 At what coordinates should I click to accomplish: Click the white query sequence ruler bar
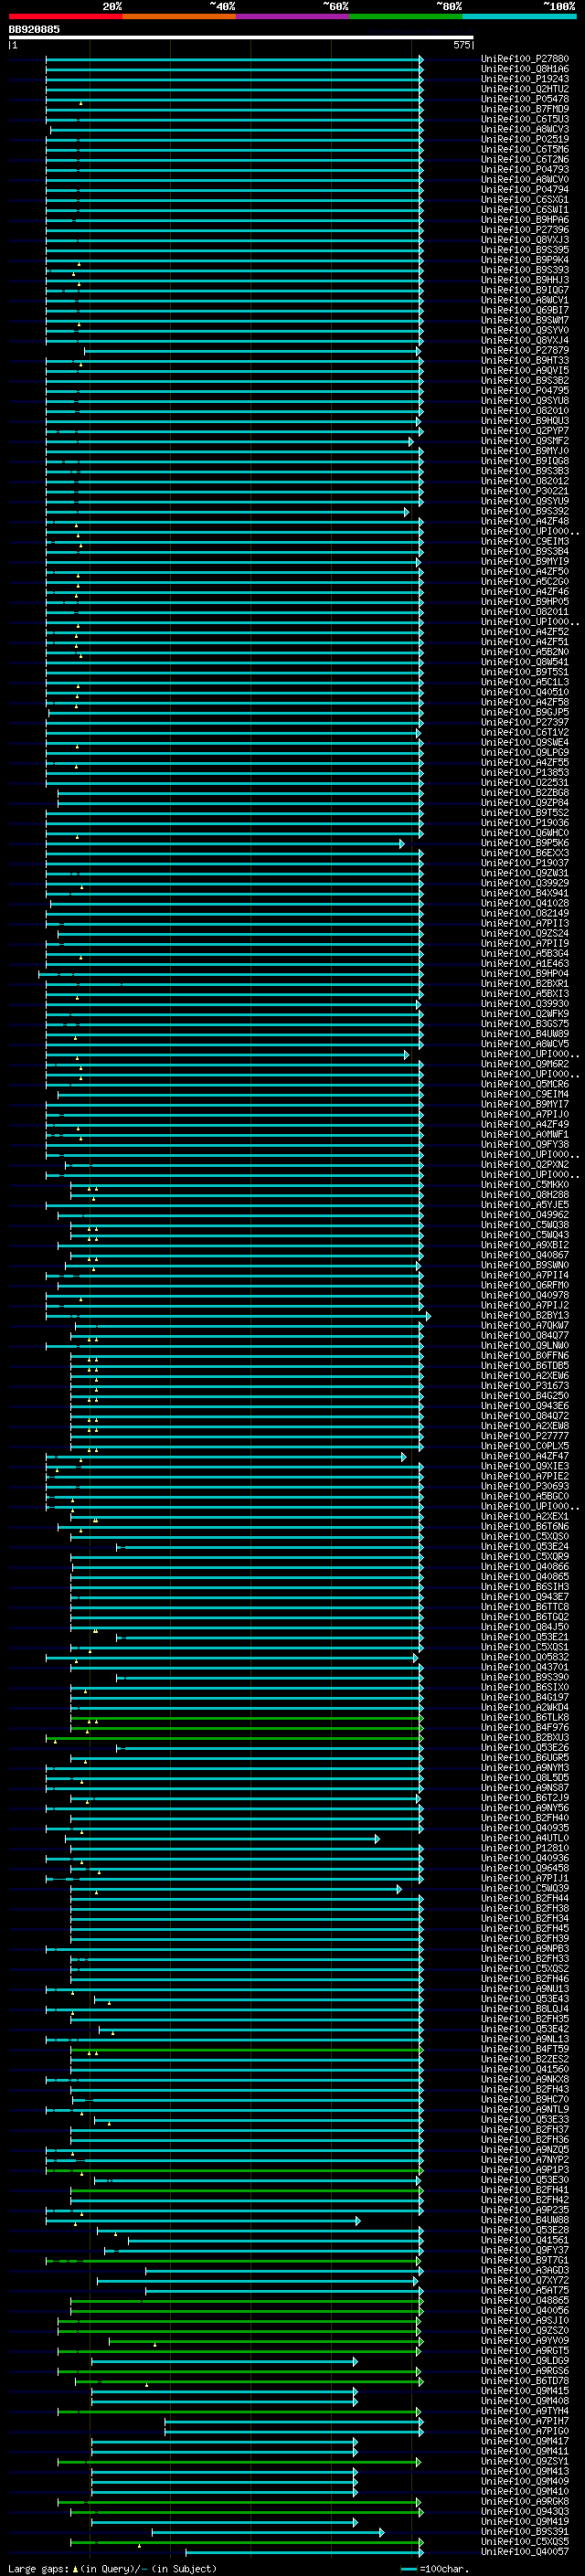click(x=241, y=37)
